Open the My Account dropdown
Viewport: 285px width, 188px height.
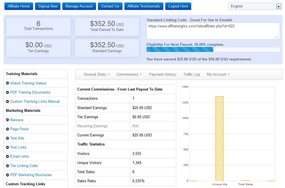coord(218,75)
